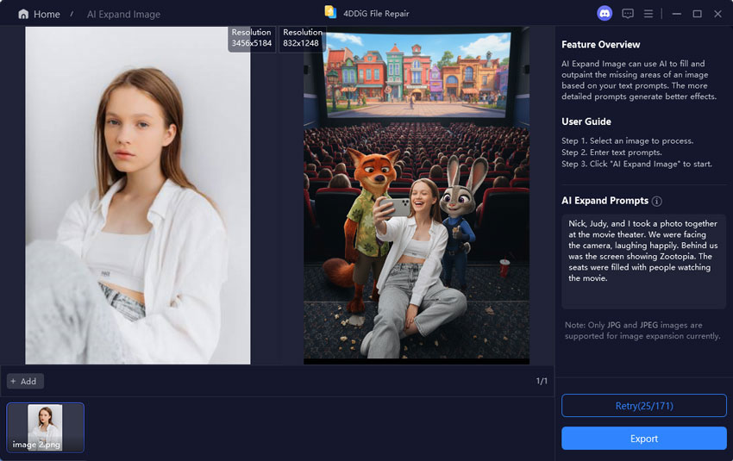The height and width of the screenshot is (461, 733).
Task: Click the Home house icon
Action: pyautogui.click(x=23, y=15)
